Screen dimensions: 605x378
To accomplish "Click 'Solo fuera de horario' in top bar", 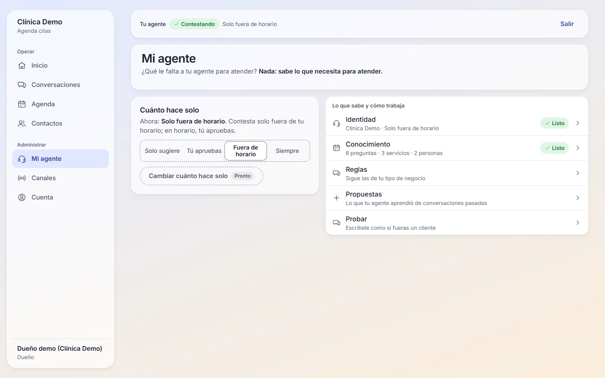I will [x=250, y=24].
